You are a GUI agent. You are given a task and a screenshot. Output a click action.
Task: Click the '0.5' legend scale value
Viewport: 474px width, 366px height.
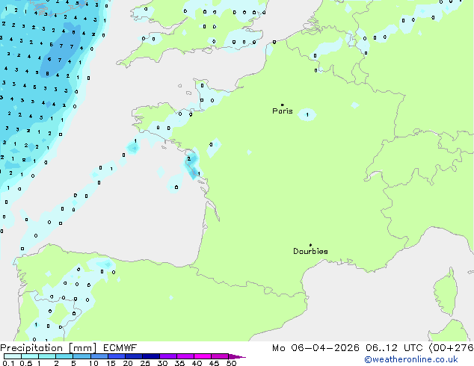click(x=25, y=363)
